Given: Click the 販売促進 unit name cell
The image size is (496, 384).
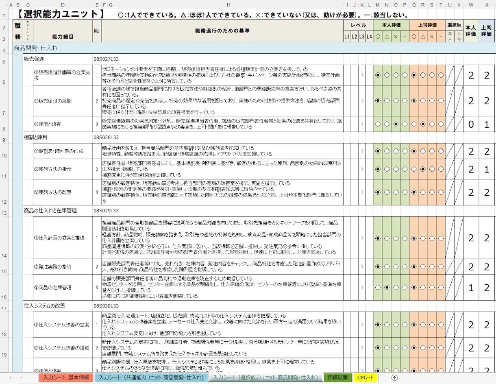Looking at the screenshot, I should 34,59.
